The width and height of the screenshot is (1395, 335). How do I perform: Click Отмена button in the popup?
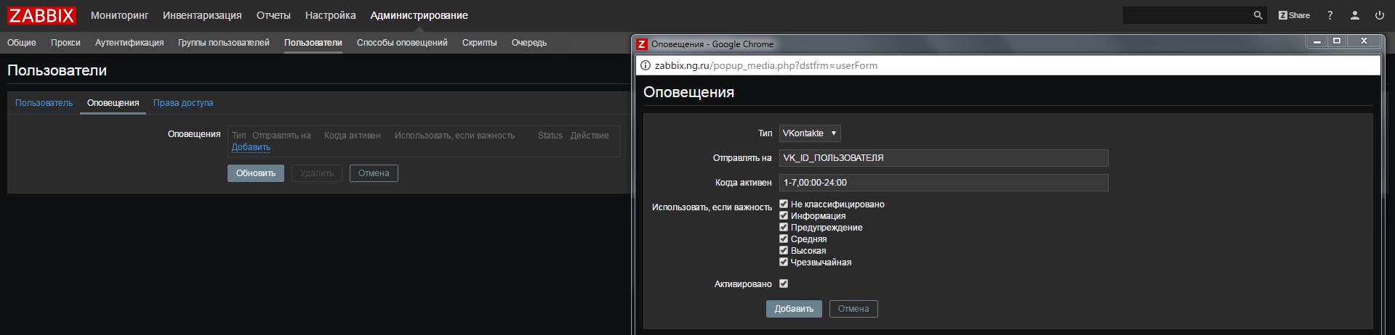coord(853,309)
